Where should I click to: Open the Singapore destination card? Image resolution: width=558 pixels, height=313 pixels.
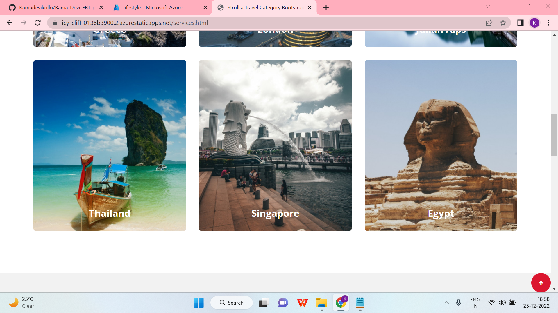(x=275, y=145)
